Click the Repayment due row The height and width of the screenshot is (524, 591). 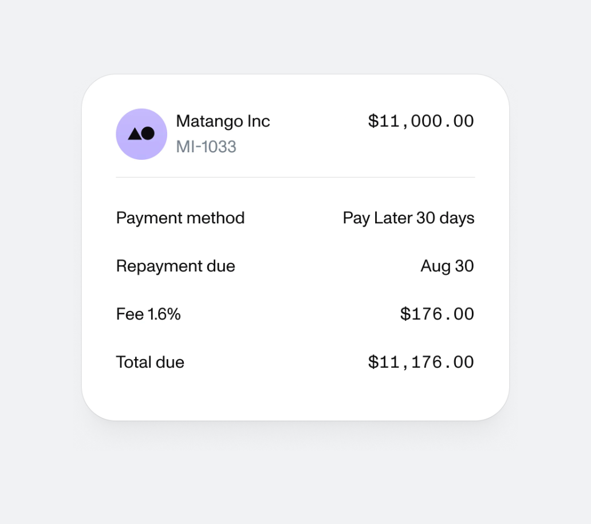(295, 266)
